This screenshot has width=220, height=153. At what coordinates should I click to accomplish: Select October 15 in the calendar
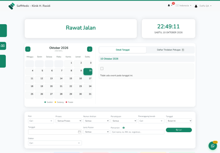click(68, 79)
